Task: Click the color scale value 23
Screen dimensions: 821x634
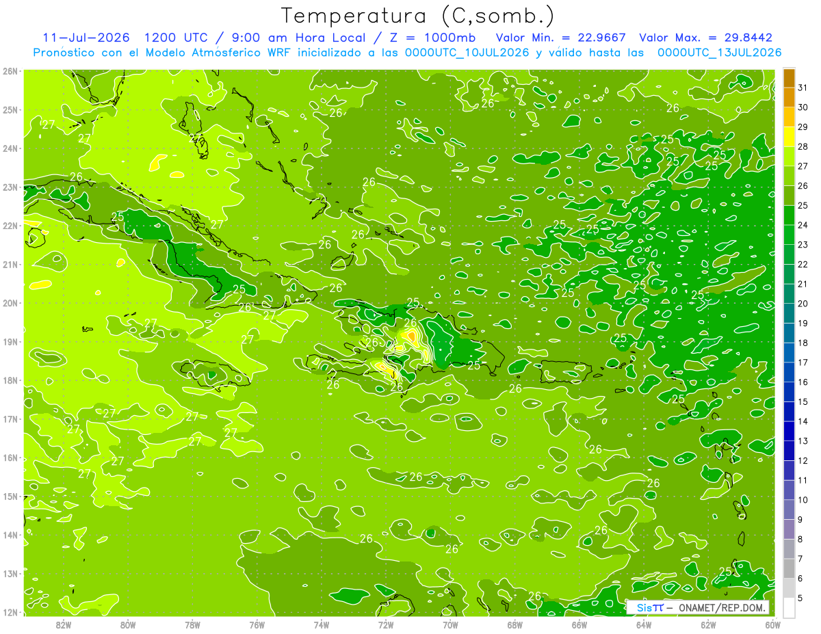Action: [x=803, y=245]
